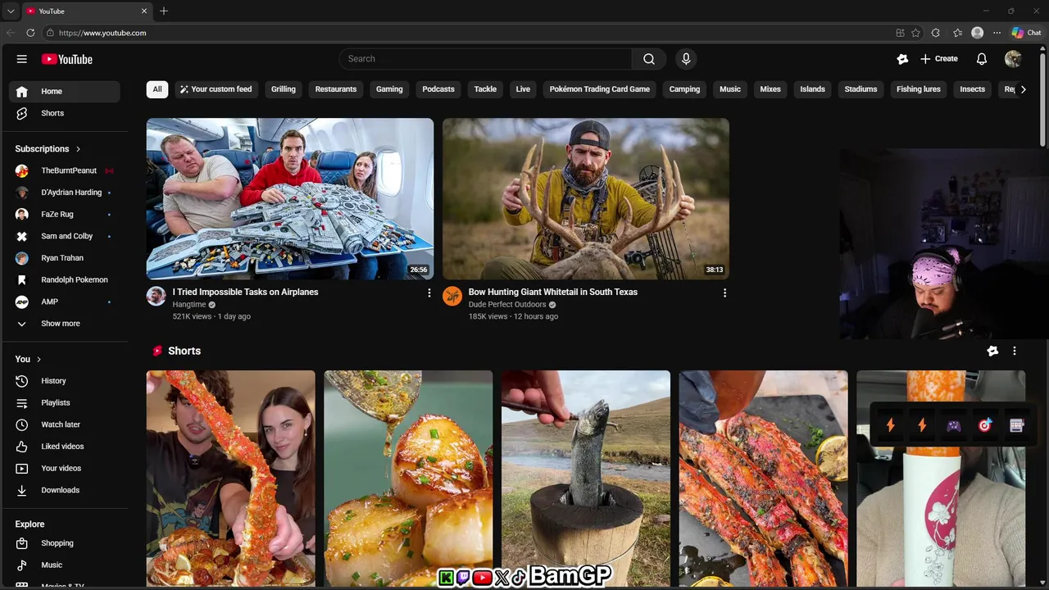The width and height of the screenshot is (1049, 590).
Task: Open Dude Perfect Outdoors channel avatar
Action: point(452,296)
